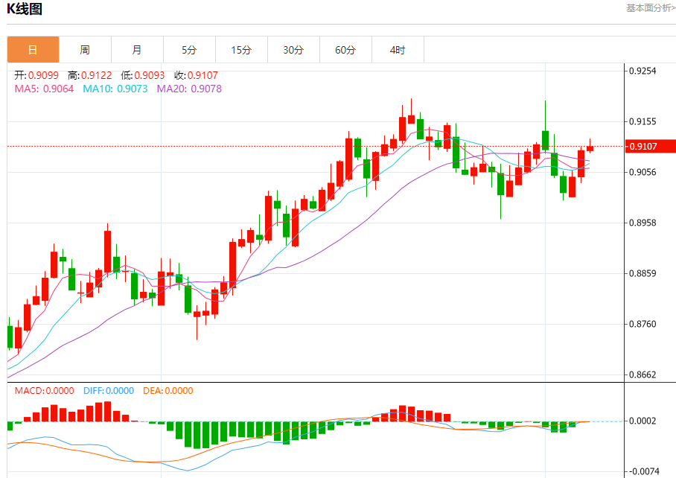The width and height of the screenshot is (676, 478).
Task: Click the MA5 legend label
Action: [26, 89]
